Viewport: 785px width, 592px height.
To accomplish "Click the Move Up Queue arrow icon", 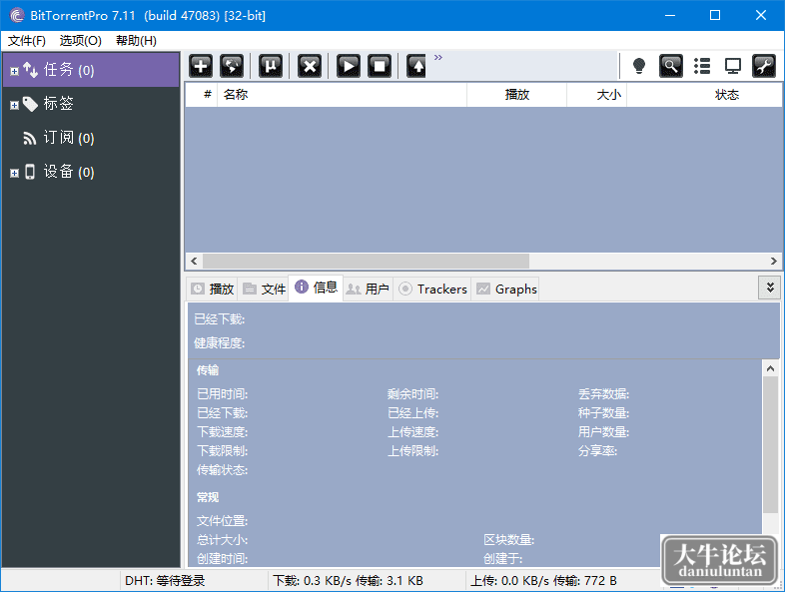I will 416,66.
